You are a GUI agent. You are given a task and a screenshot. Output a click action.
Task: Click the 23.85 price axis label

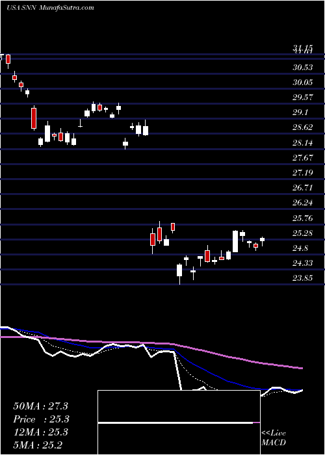tap(303, 278)
